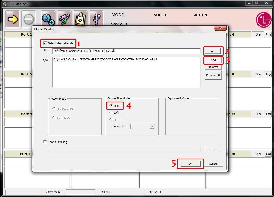Viewport: 274px width, 197px height.
Task: Toggle Select Maunal Mode checkbox
Action: 45,43
